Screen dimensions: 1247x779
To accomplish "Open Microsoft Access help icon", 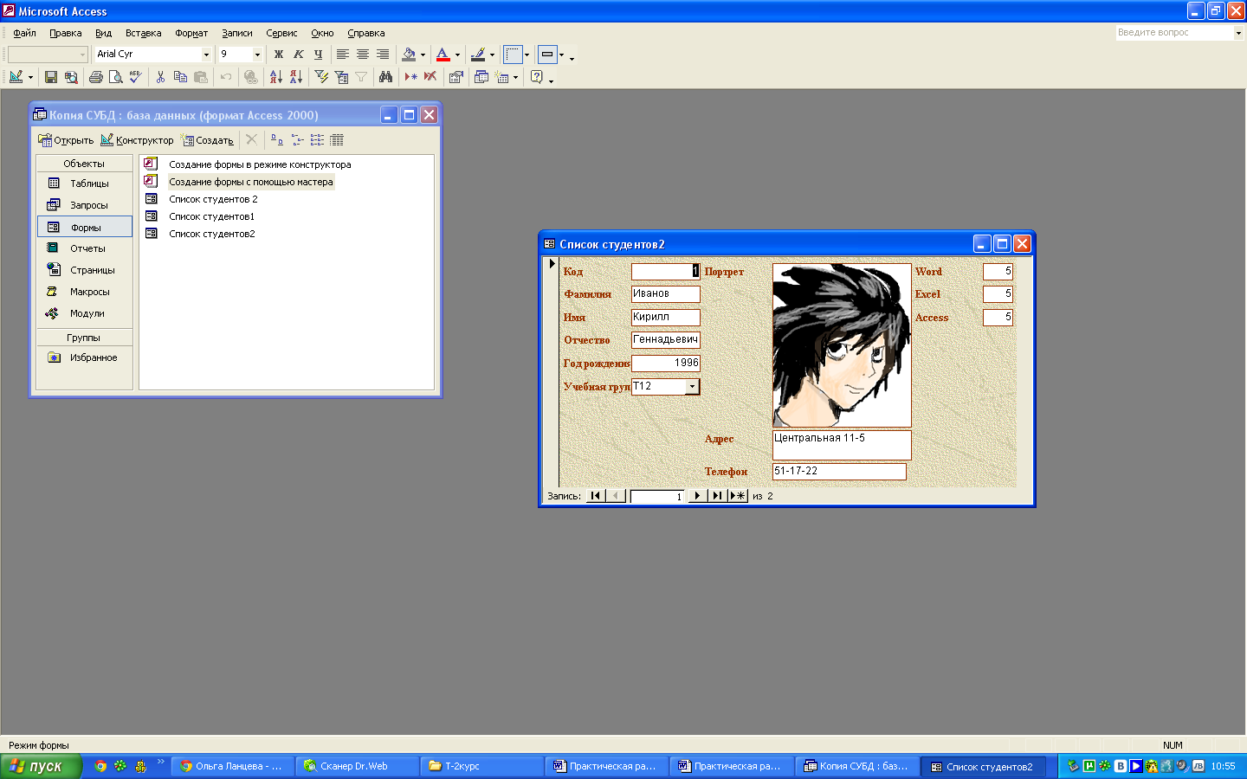I will (537, 77).
